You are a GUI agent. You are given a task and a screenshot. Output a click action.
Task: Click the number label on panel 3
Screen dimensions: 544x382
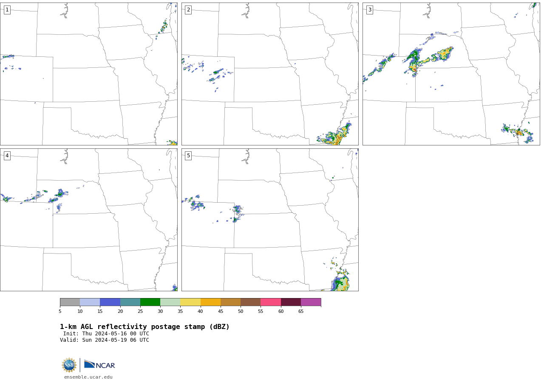coord(369,10)
